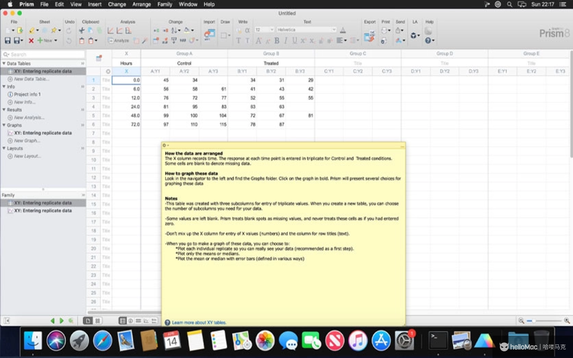Click the Help question mark icon in the toolbar

click(428, 40)
